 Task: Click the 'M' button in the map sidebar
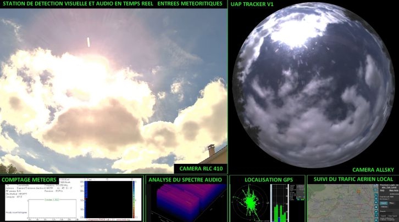(376, 207)
